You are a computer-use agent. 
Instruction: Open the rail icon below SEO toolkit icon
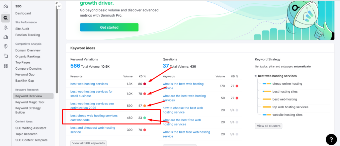click(x=6, y=28)
